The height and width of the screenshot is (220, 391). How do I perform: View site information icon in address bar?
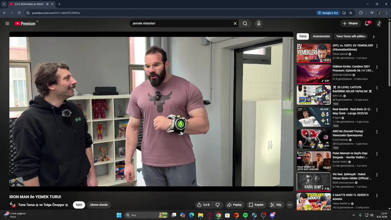(x=28, y=13)
